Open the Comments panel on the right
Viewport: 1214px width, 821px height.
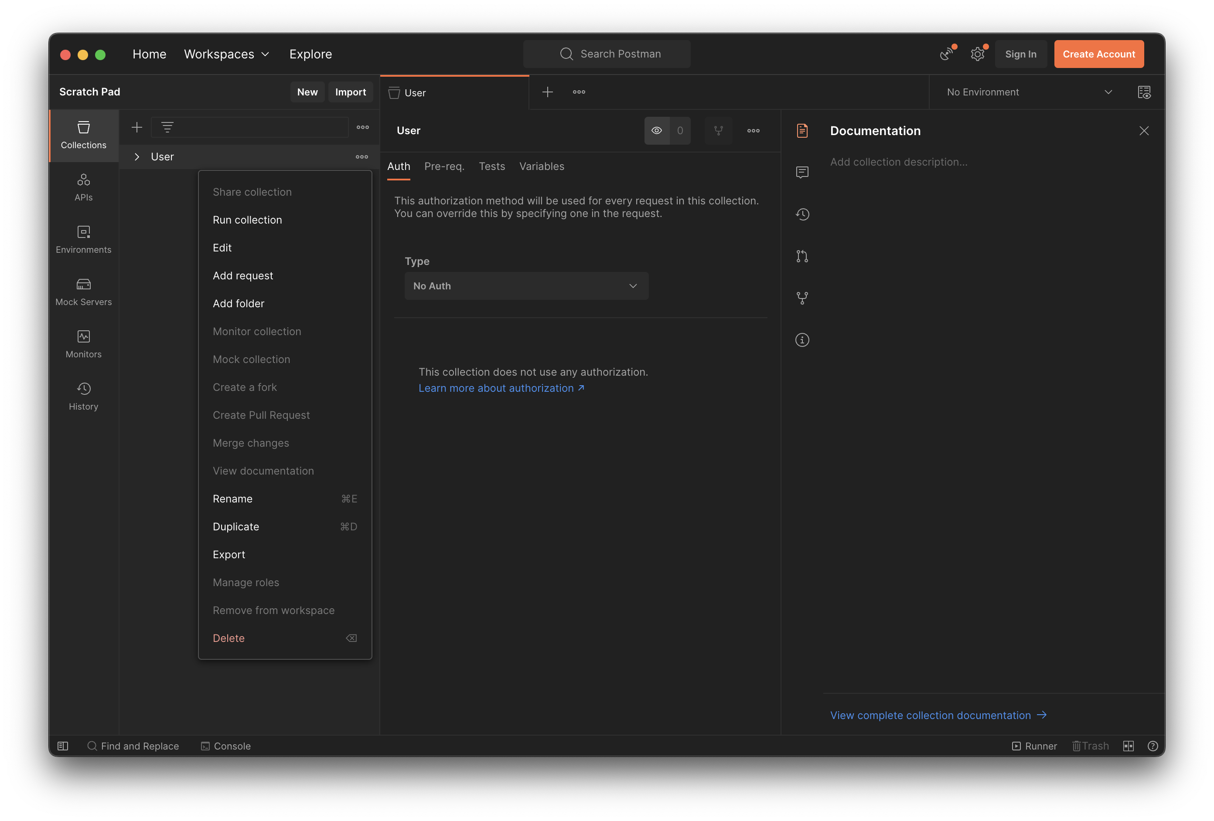(802, 172)
